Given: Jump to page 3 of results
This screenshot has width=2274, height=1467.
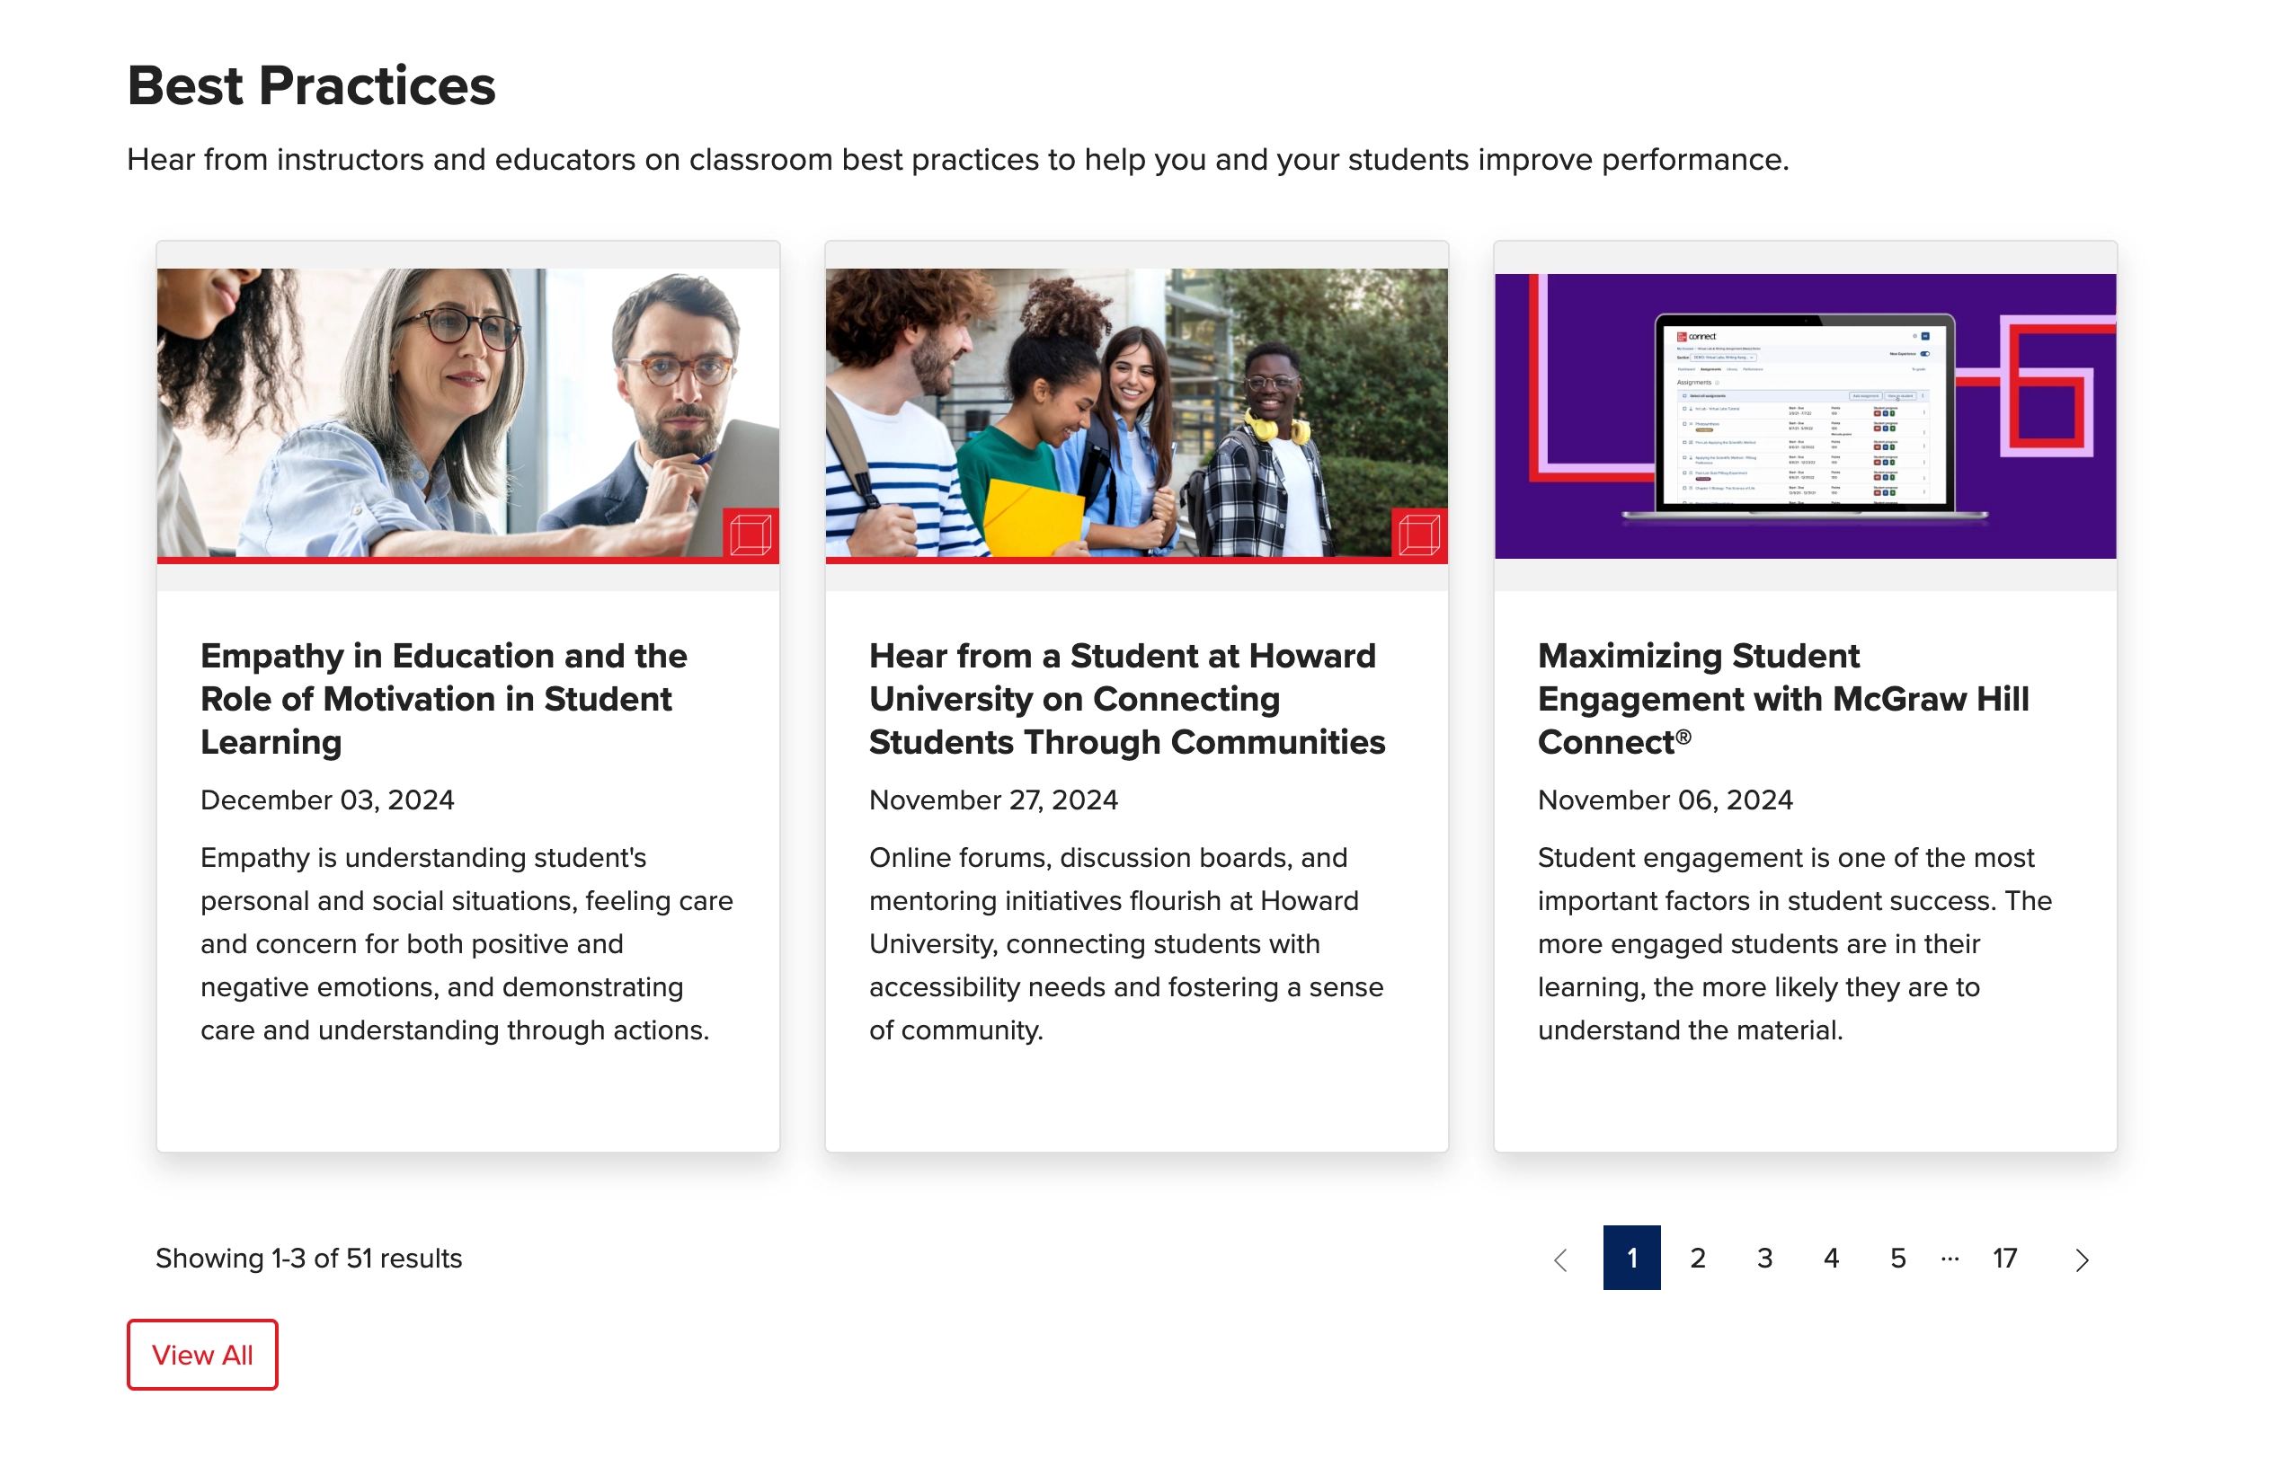Looking at the screenshot, I should point(1763,1258).
